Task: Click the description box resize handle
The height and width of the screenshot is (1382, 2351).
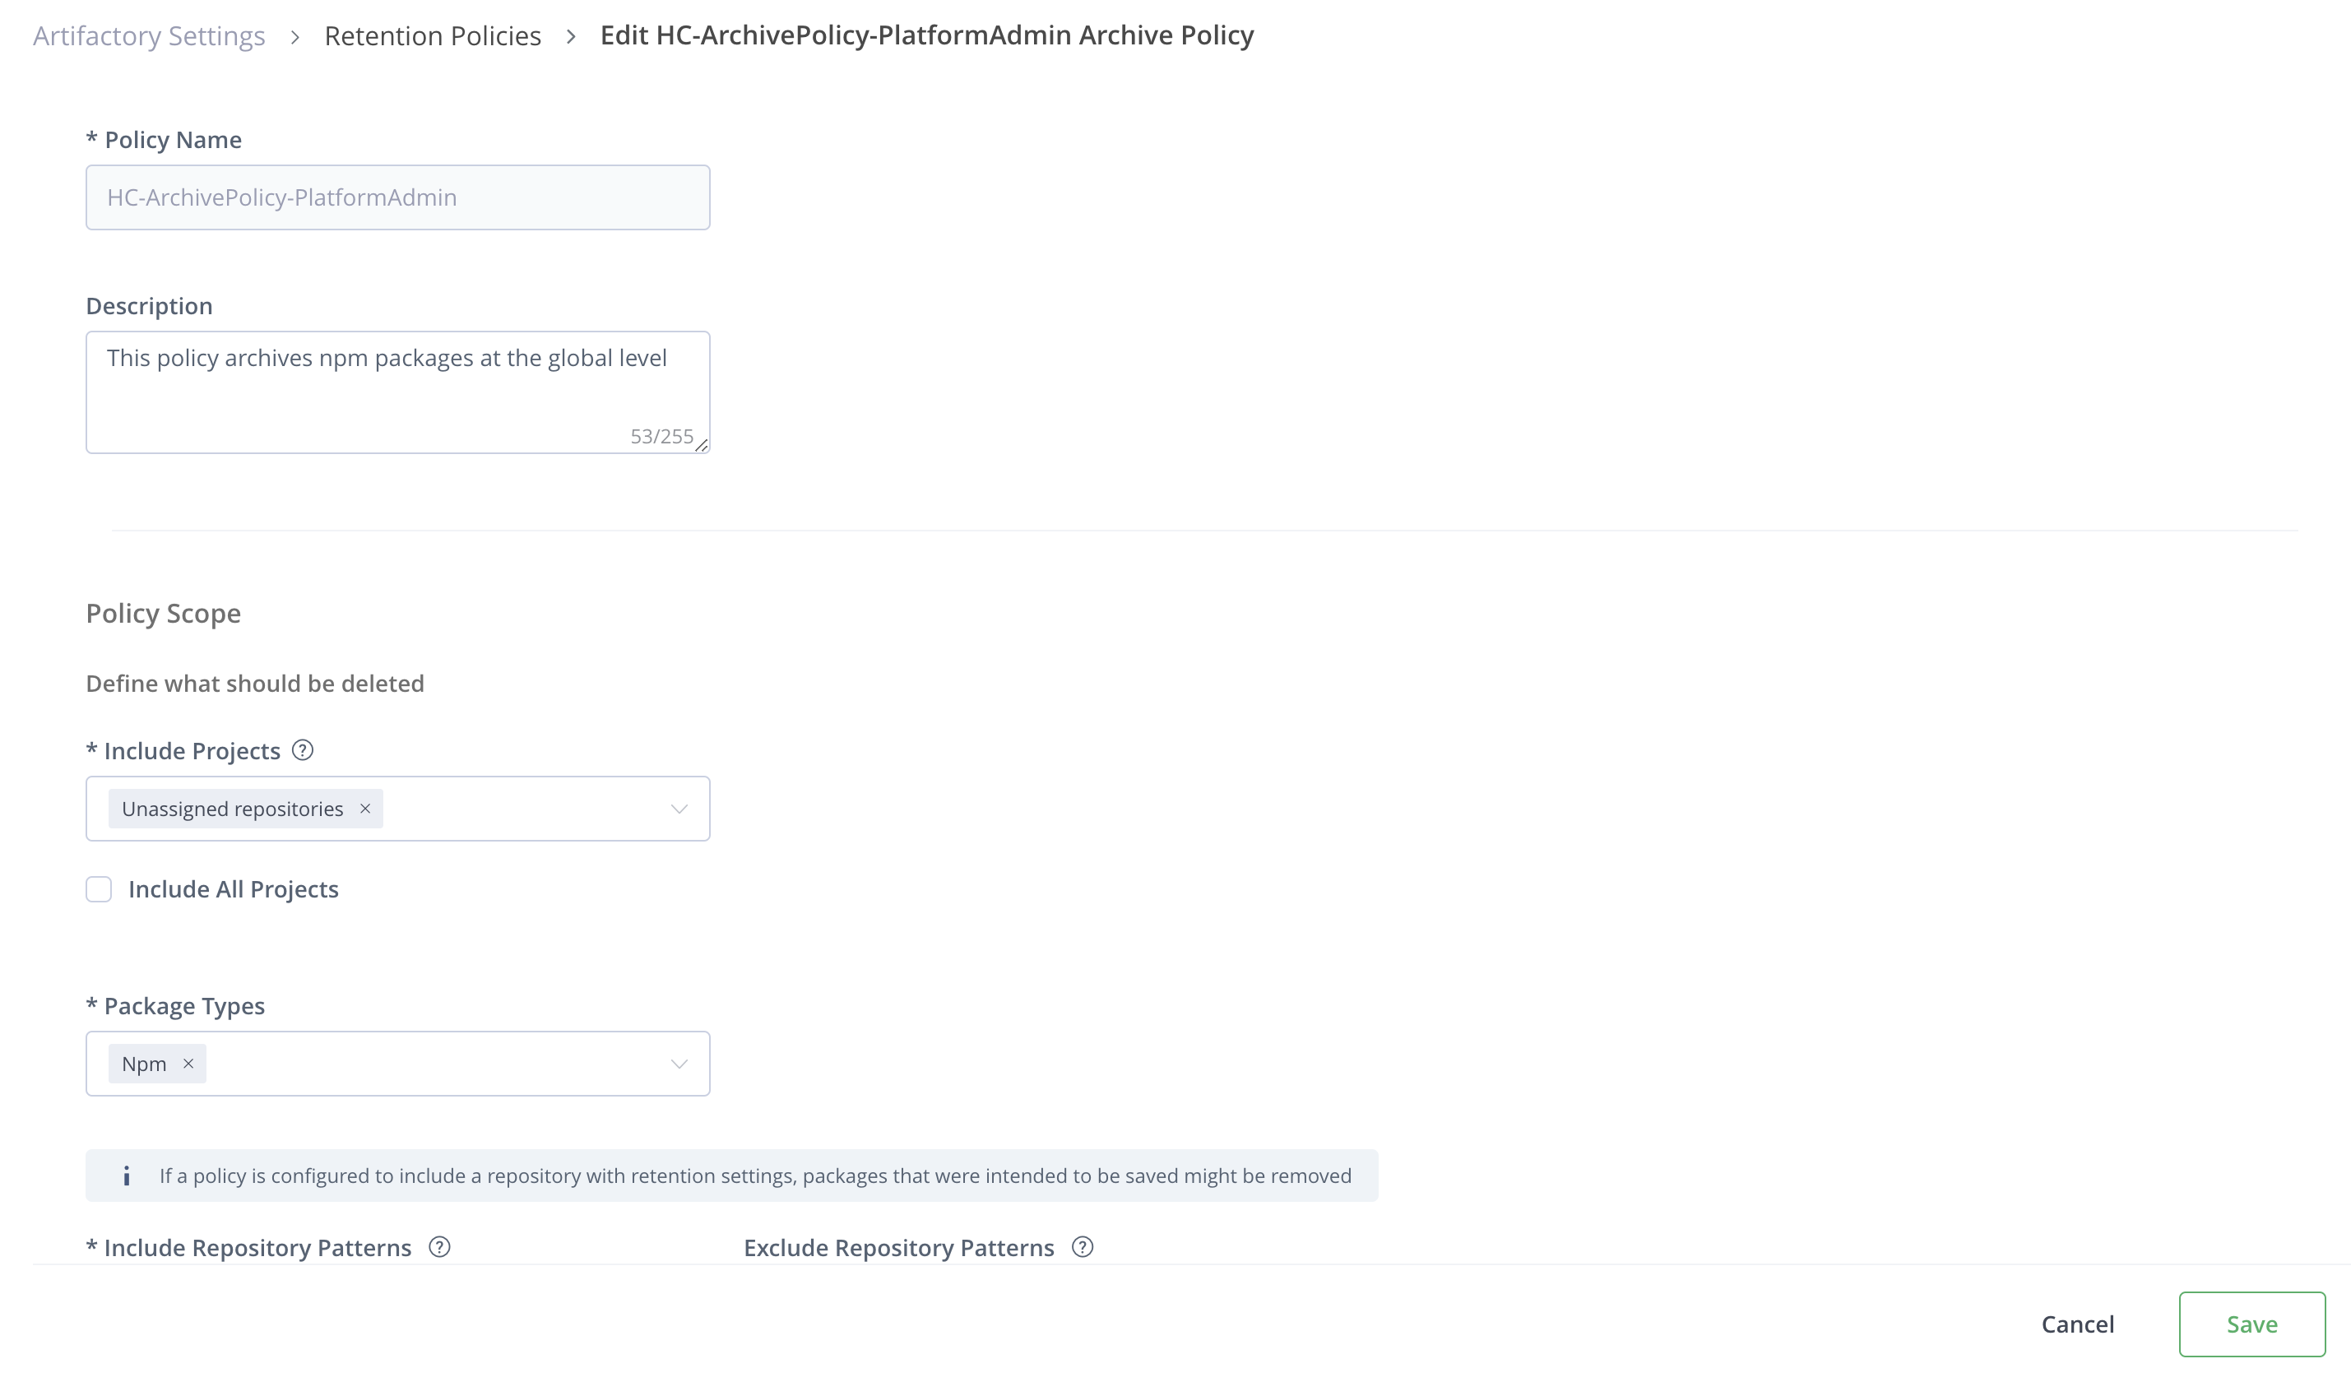Action: click(702, 445)
